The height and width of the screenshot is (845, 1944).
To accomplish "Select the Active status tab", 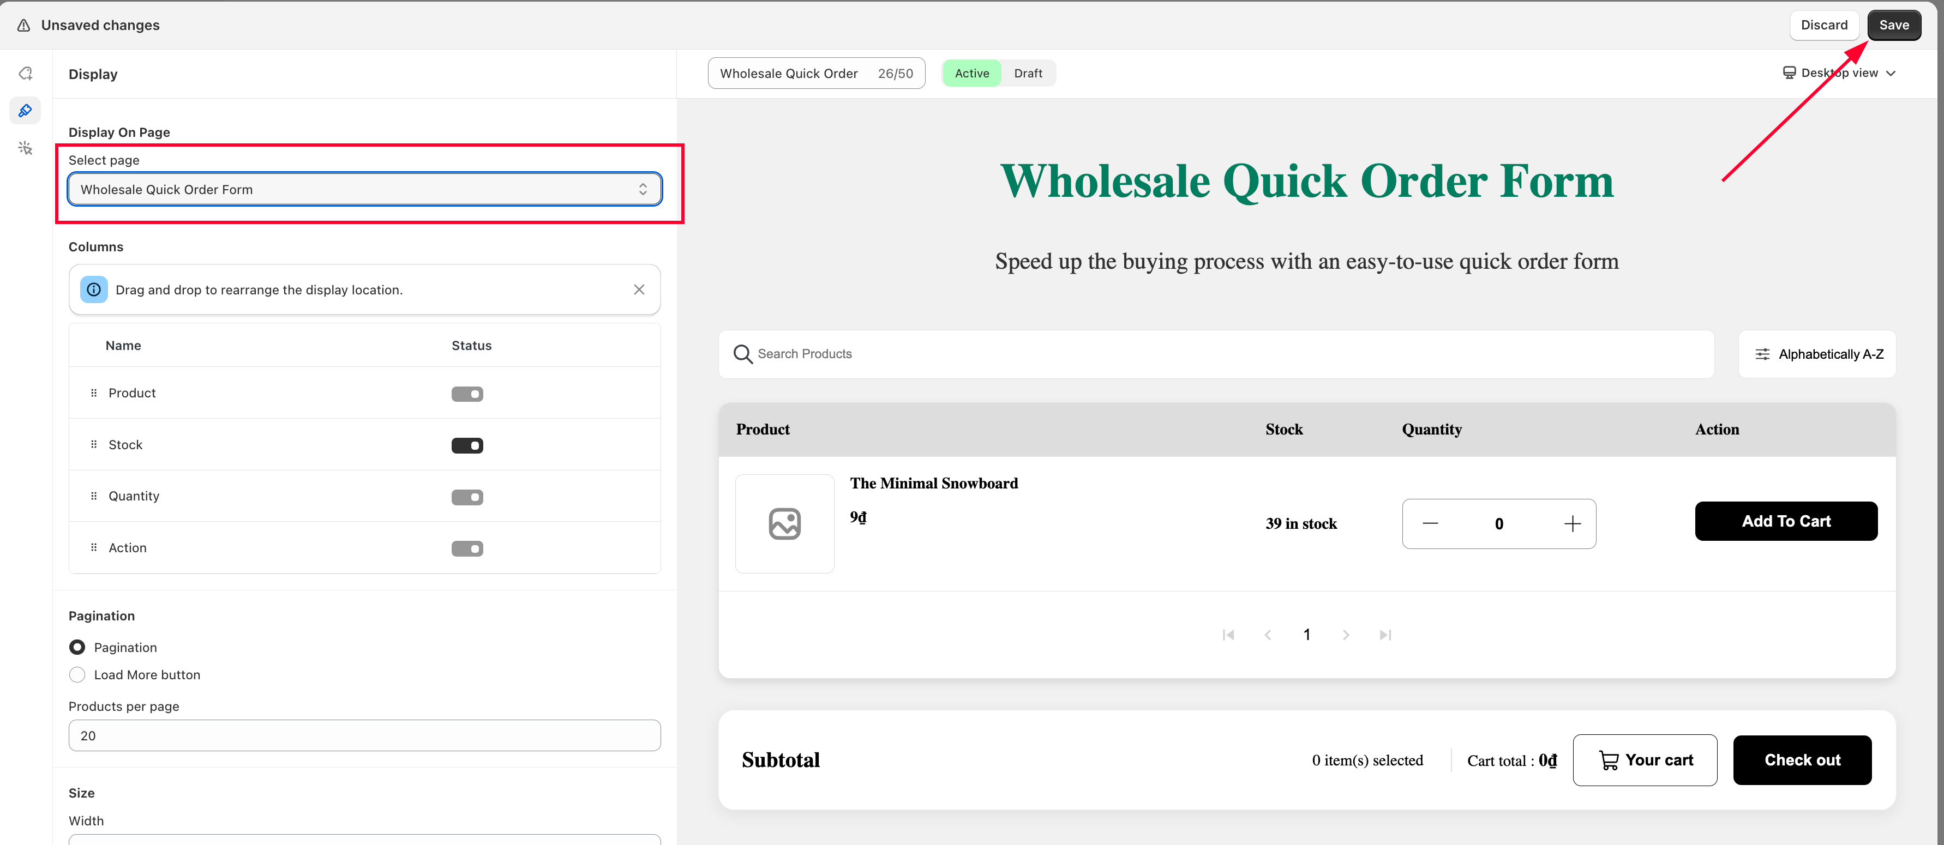I will click(971, 73).
